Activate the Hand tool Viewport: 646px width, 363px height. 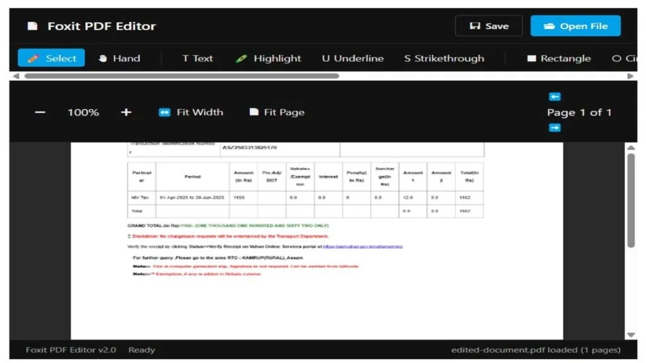(119, 58)
